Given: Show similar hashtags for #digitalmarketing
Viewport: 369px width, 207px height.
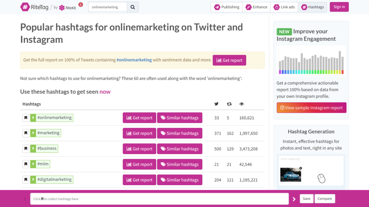Looking at the screenshot, I should tap(179, 180).
